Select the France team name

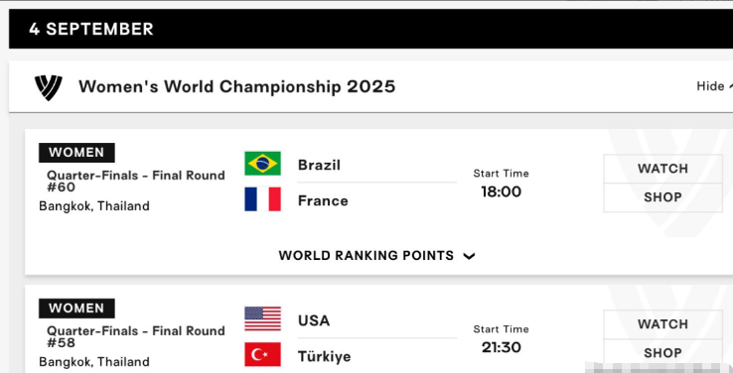pyautogui.click(x=323, y=201)
